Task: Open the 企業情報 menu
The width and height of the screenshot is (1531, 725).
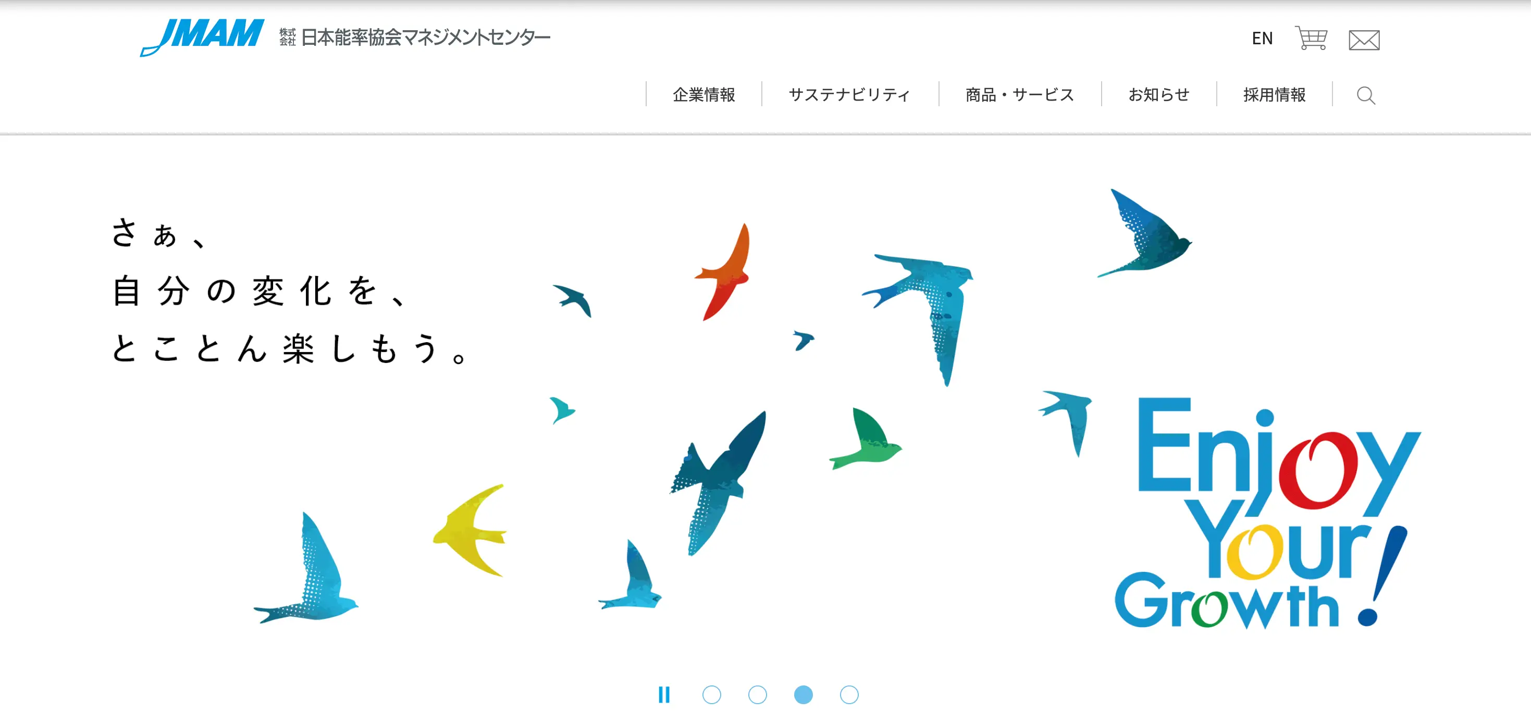Action: coord(703,94)
